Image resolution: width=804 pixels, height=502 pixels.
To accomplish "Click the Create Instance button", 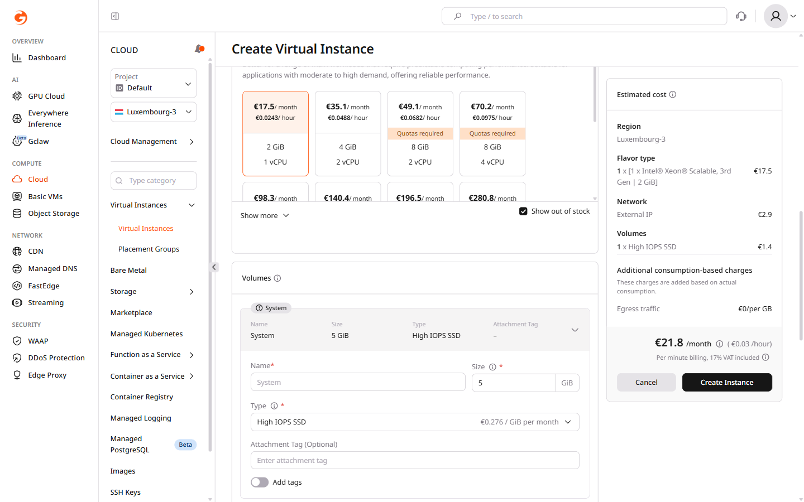I will (727, 382).
